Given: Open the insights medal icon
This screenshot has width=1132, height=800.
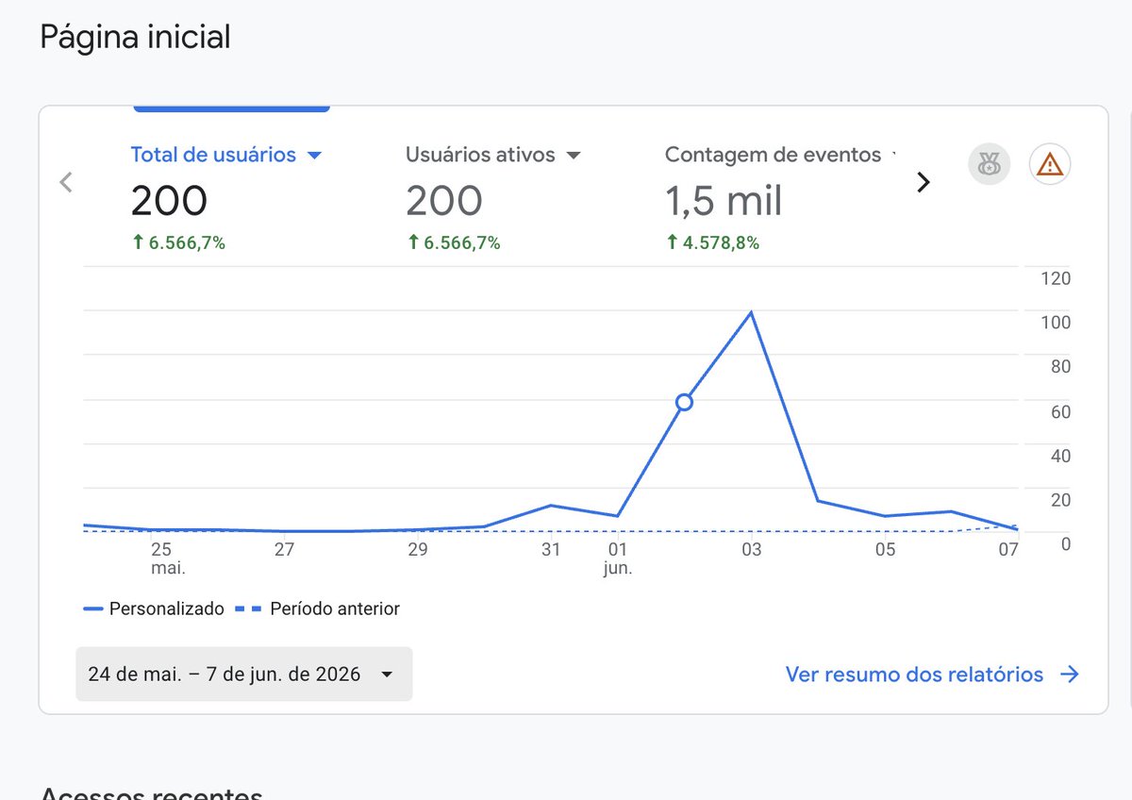Looking at the screenshot, I should click(989, 165).
